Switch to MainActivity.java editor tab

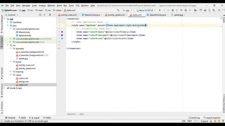(x=92, y=15)
